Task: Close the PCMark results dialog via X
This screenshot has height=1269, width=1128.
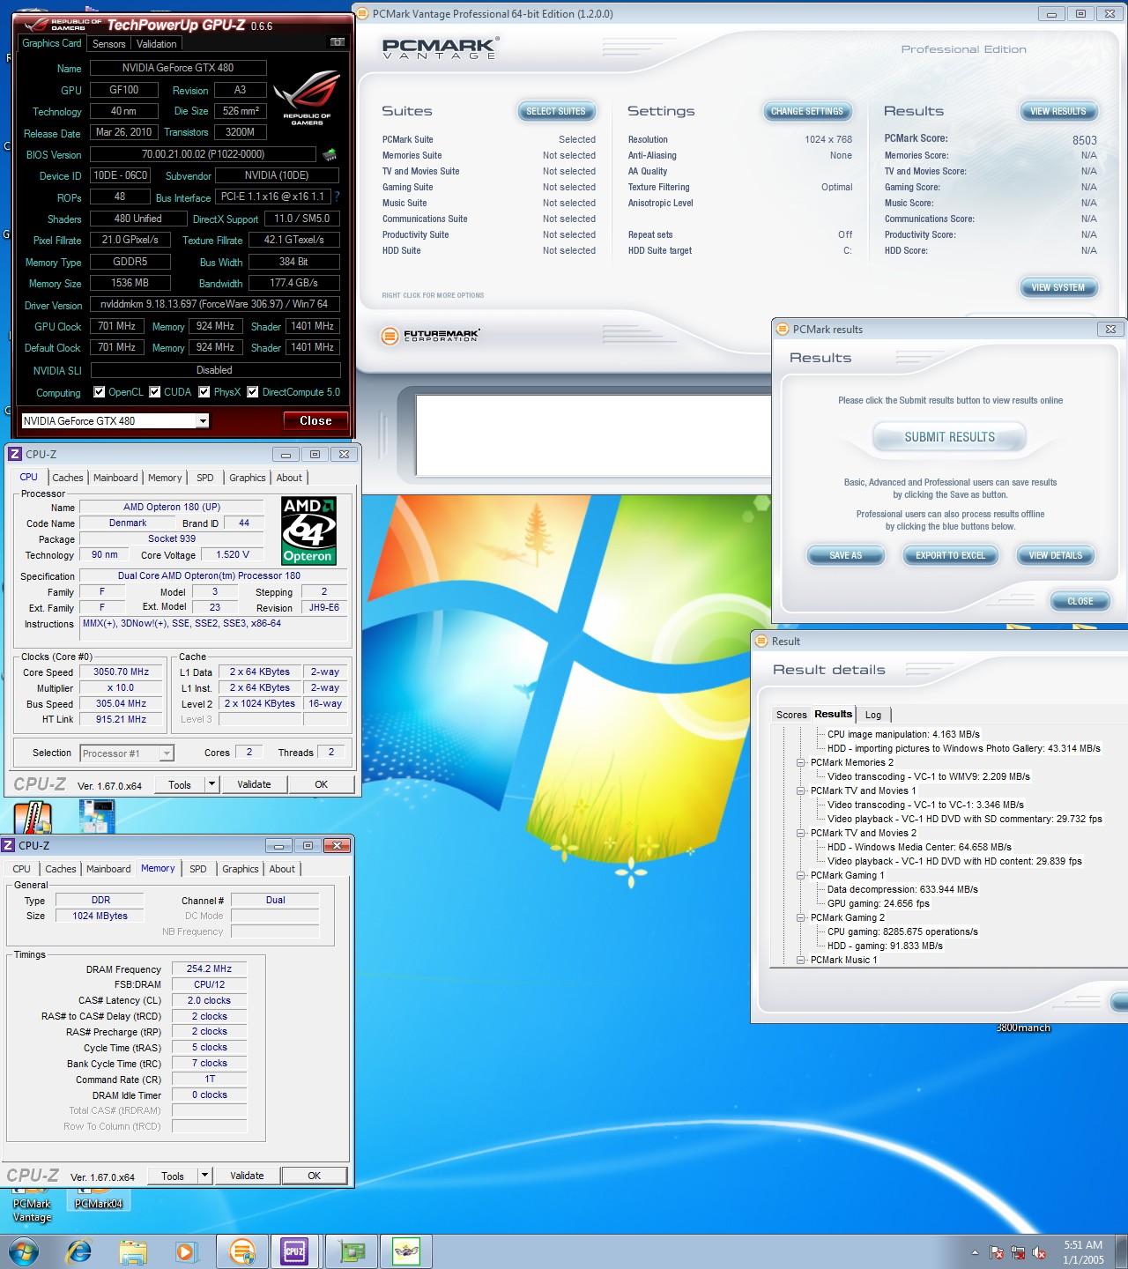Action: click(1110, 329)
